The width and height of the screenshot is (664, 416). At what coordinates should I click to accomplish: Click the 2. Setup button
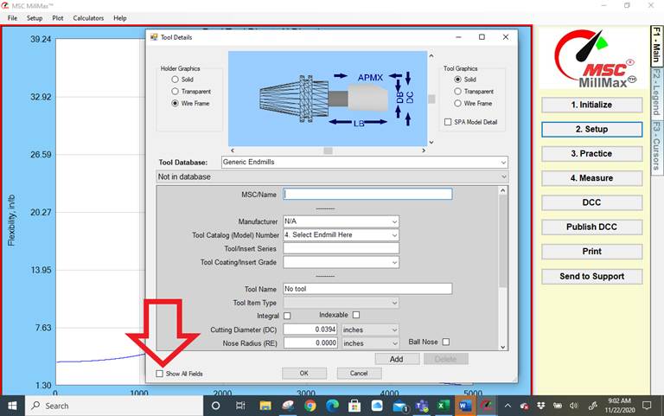point(591,129)
